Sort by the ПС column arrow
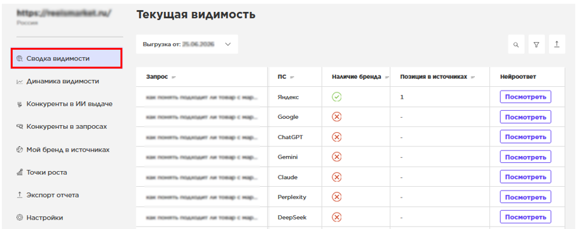 291,77
